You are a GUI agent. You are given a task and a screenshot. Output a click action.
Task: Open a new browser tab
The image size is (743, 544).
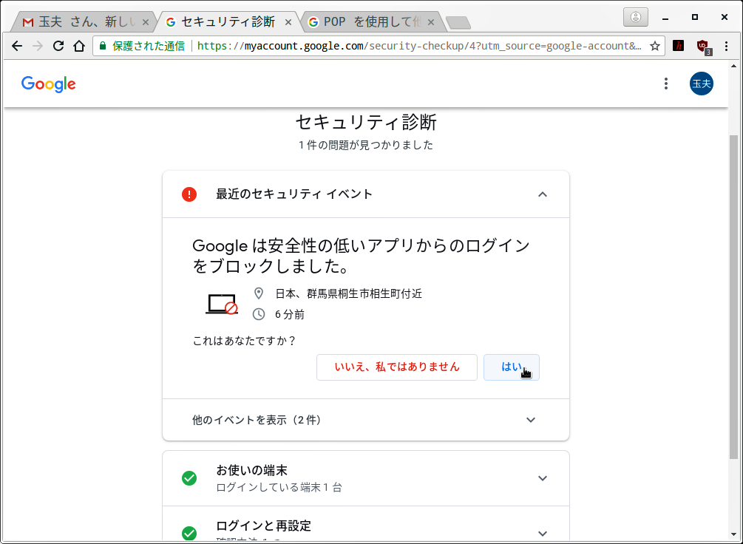[x=458, y=22]
